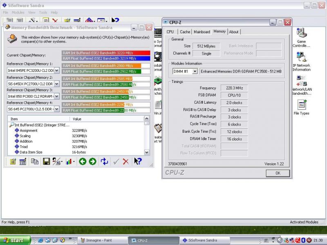Refresh benchmark with the blue arrows icon

tap(104, 161)
